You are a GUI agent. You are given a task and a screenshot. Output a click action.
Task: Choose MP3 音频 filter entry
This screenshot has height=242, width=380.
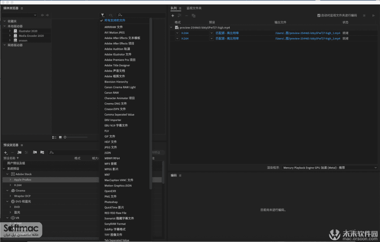(110, 164)
